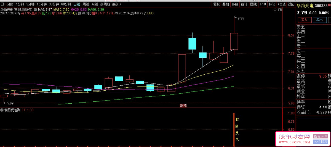Click the large cyan candle near 8.57

[192, 44]
